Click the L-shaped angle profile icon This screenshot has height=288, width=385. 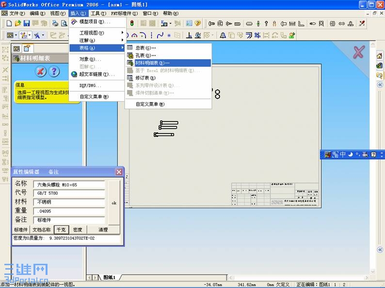(301, 24)
